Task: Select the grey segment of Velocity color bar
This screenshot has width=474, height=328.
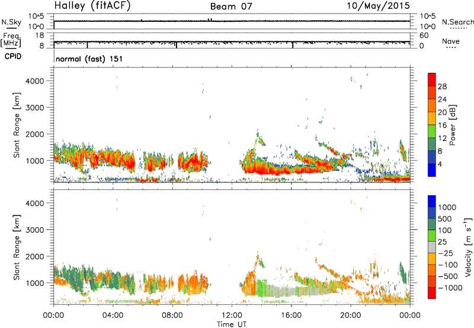Action: coord(432,247)
